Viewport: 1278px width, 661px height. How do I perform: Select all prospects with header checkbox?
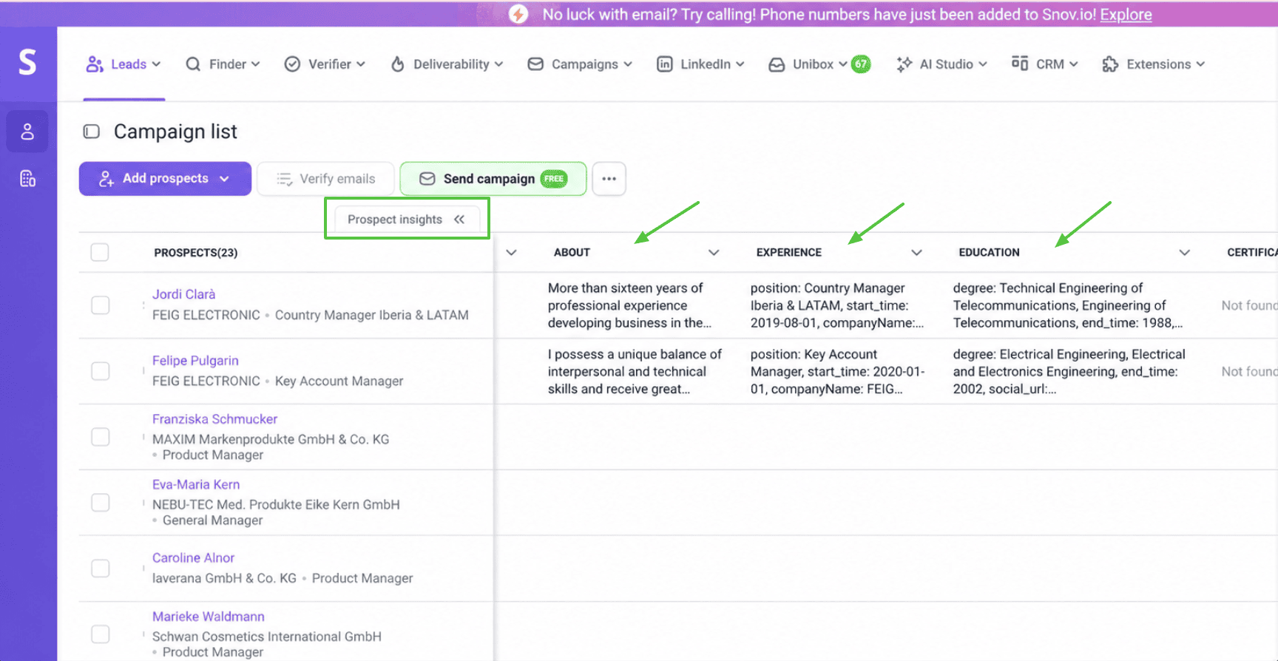point(100,252)
